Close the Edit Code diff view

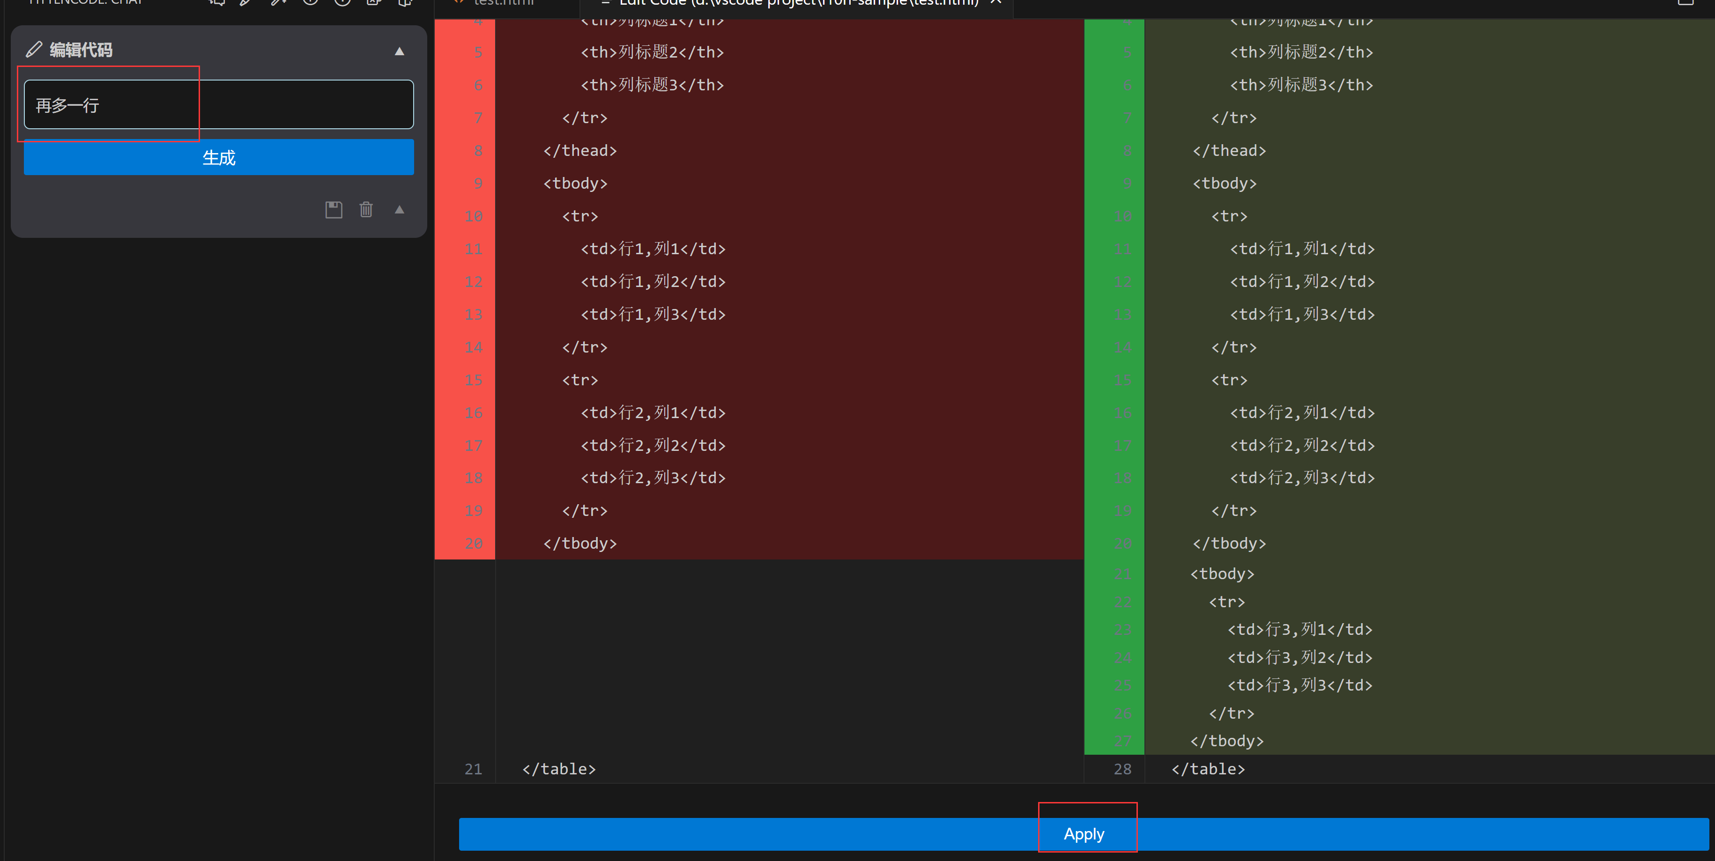point(995,3)
